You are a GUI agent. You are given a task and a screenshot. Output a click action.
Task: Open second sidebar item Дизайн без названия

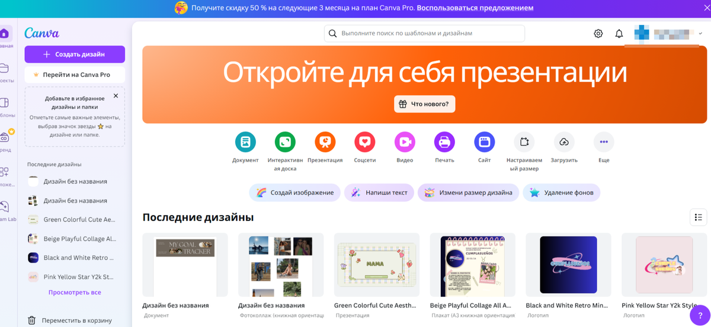(75, 200)
